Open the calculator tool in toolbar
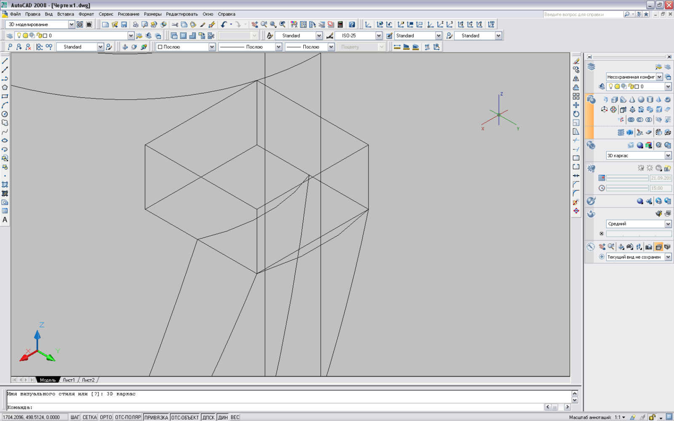The width and height of the screenshot is (674, 421). pyautogui.click(x=340, y=25)
